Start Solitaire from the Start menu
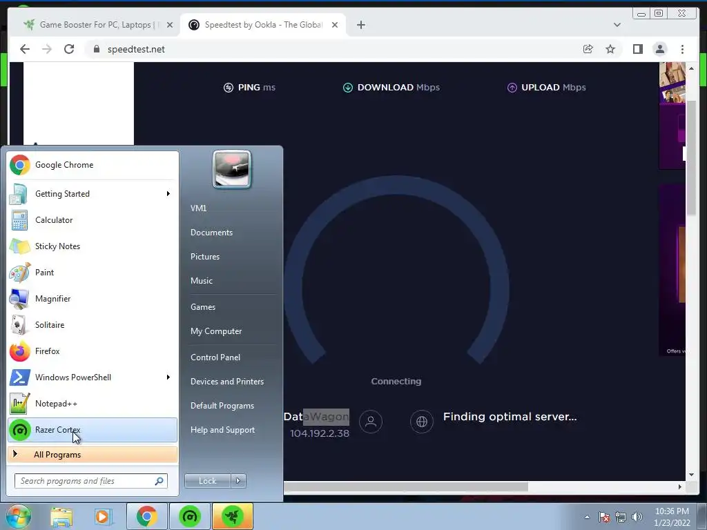The image size is (707, 530). [x=93, y=324]
